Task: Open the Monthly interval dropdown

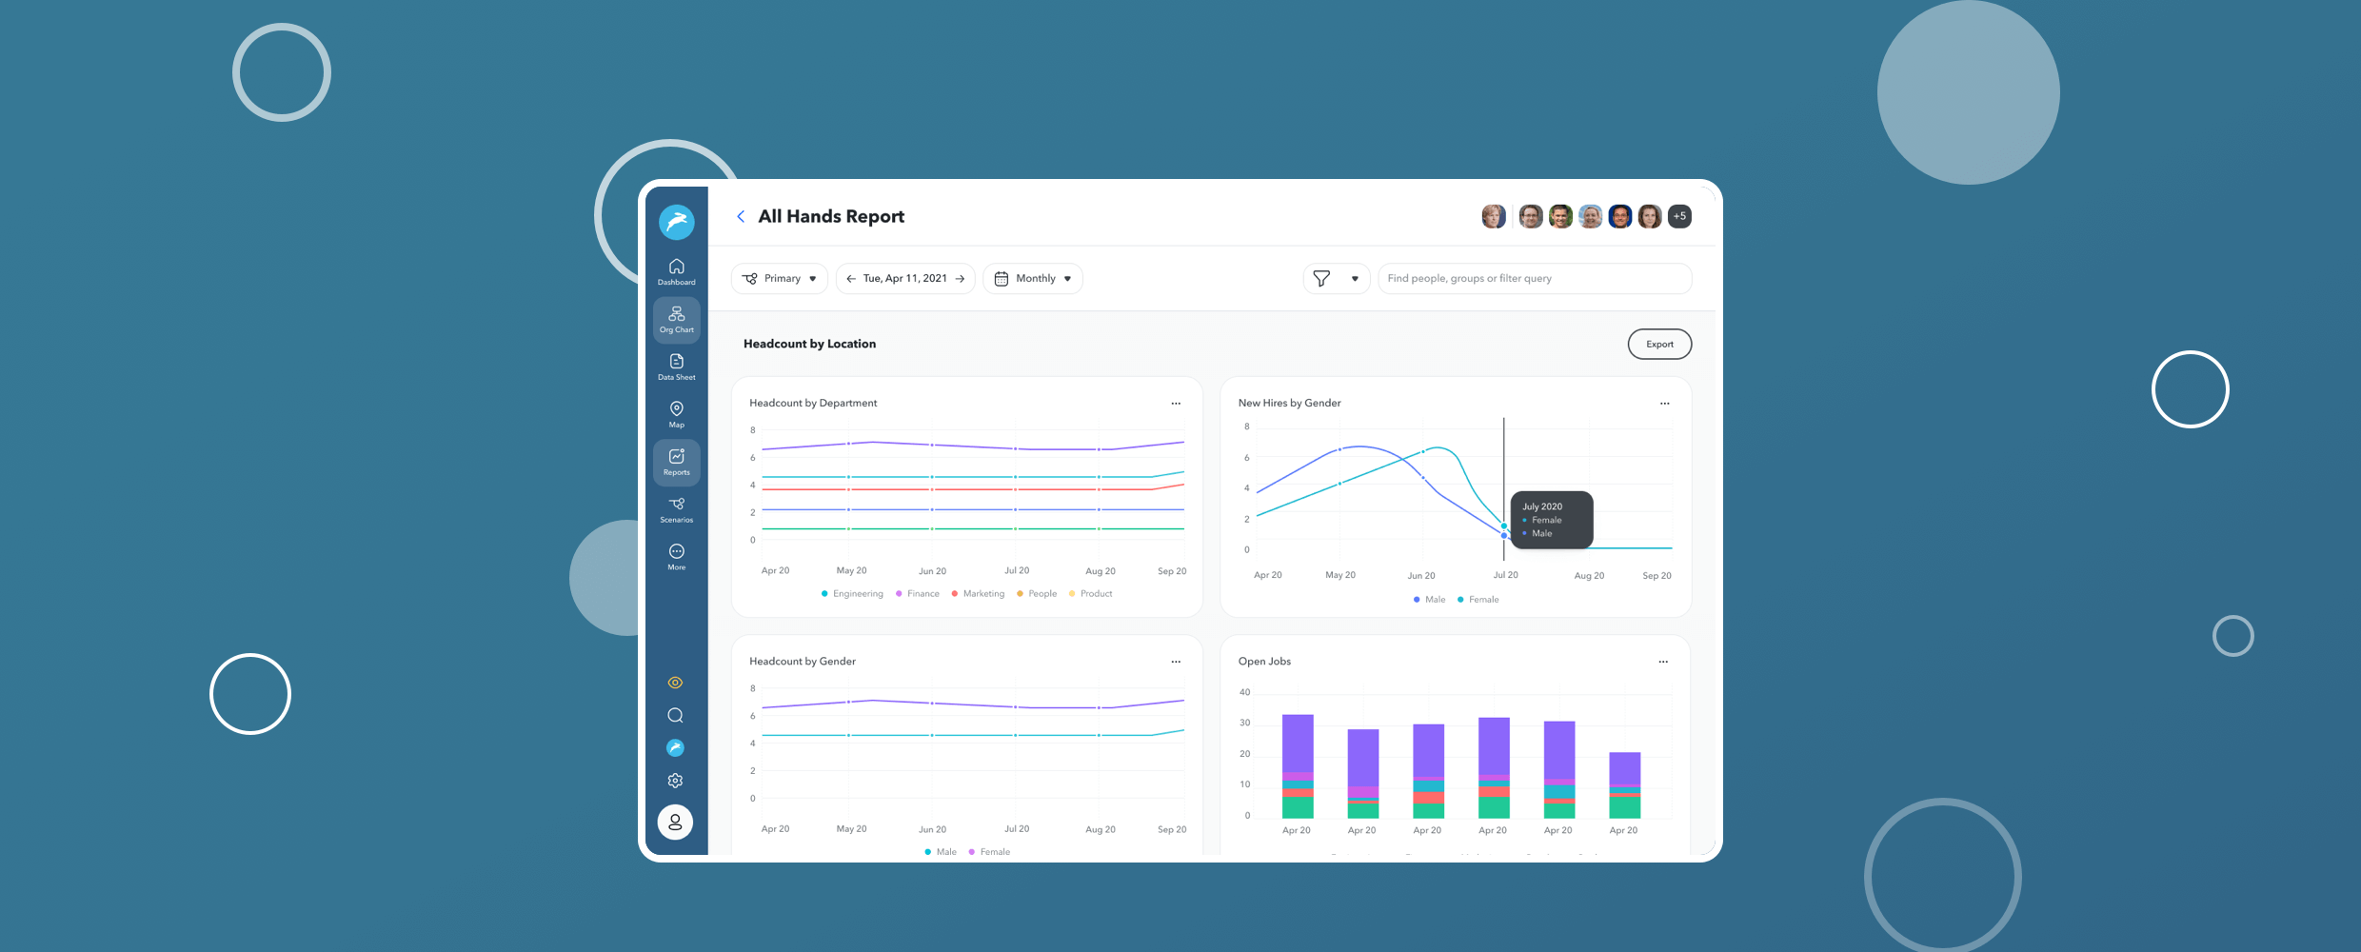Action: point(1033,279)
